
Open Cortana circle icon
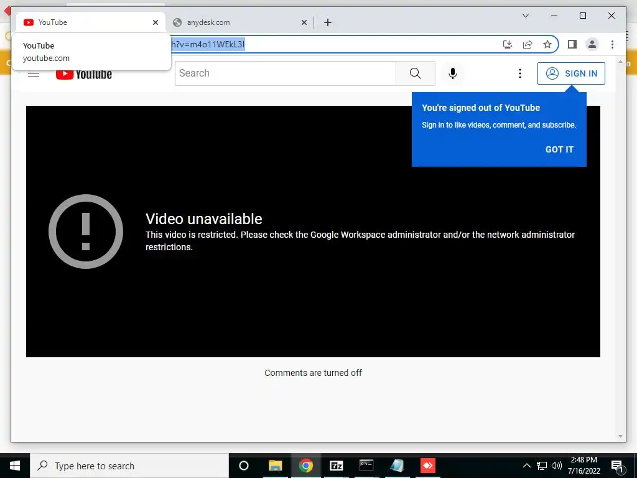pyautogui.click(x=244, y=466)
